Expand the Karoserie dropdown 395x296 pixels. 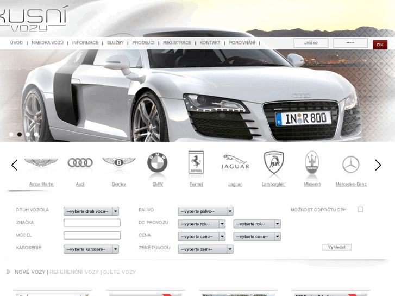coord(91,249)
